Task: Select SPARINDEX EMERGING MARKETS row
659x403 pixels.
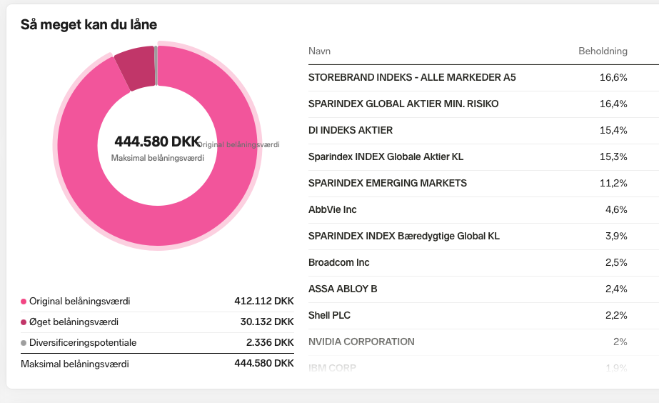Action: [x=387, y=183]
